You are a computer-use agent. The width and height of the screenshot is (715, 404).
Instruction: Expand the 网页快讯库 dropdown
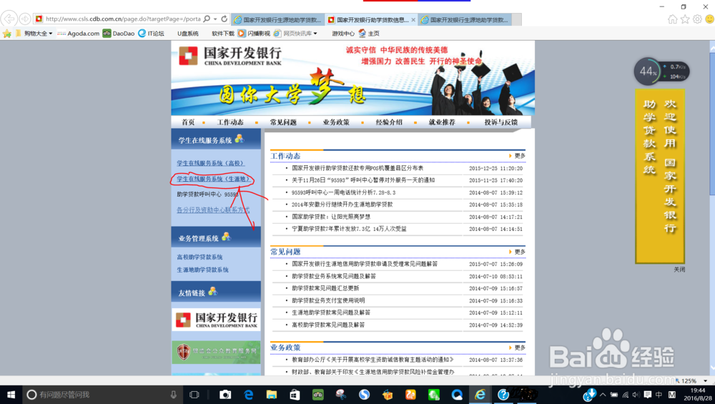(315, 34)
